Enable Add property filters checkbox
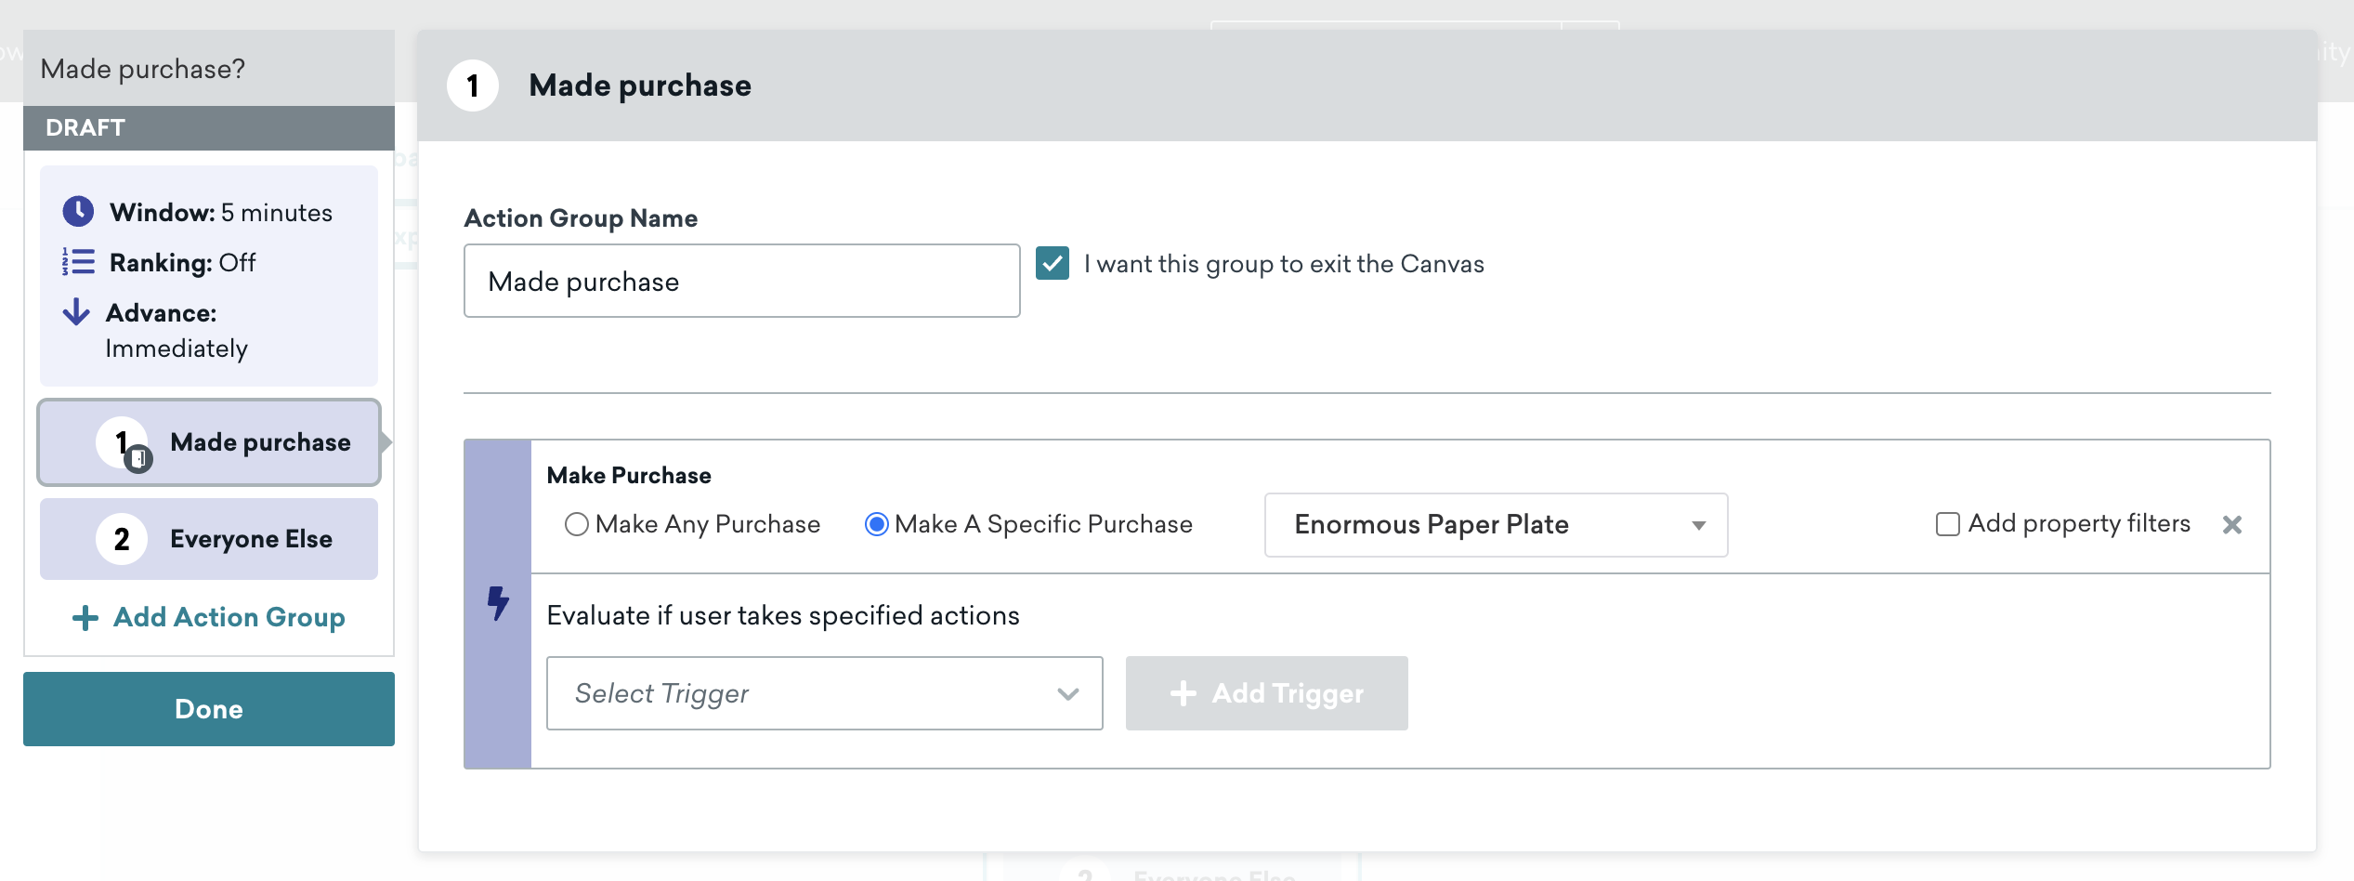The width and height of the screenshot is (2354, 881). pos(1947,525)
